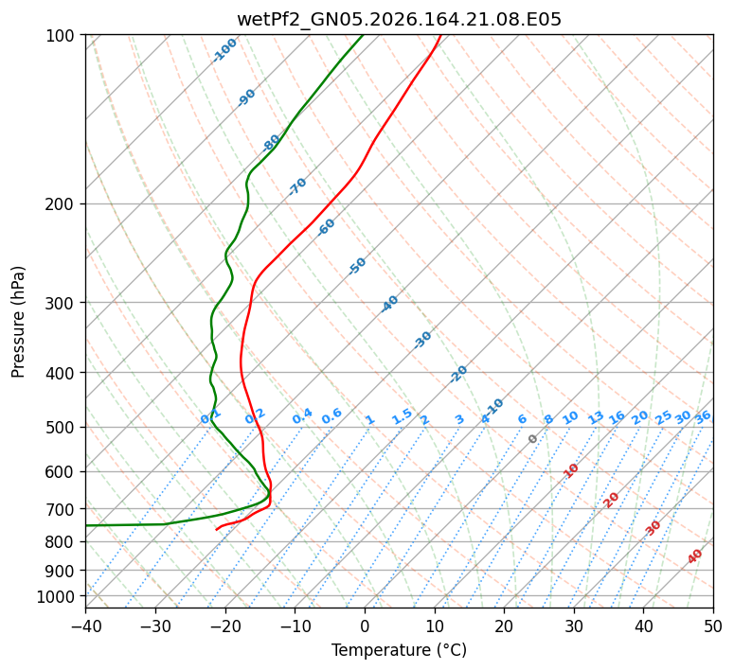Click the -40 temperature tick label
The image size is (734, 670).
[x=85, y=626]
